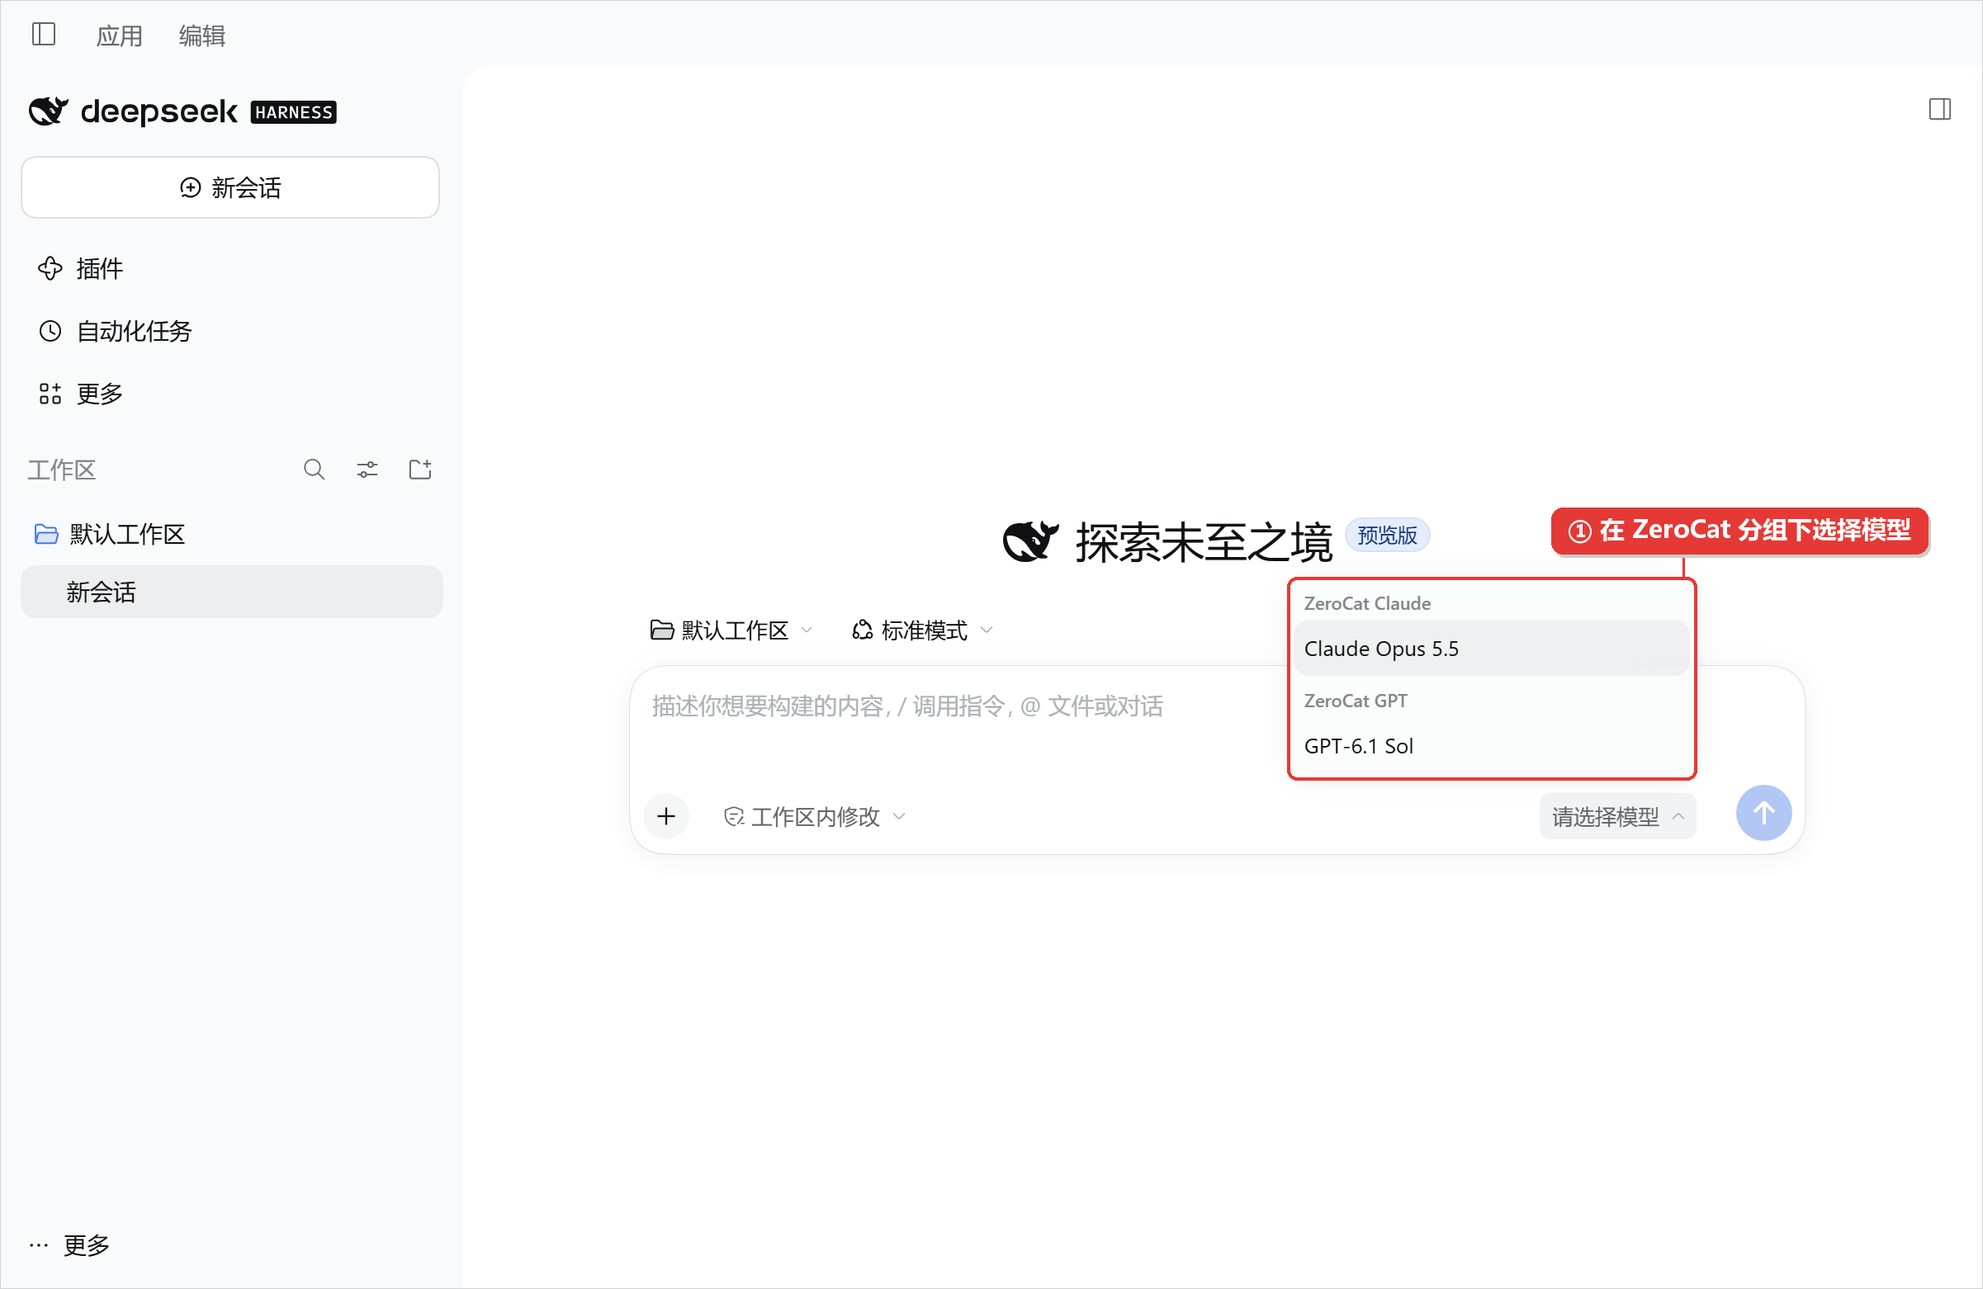This screenshot has width=1983, height=1289.
Task: Open the 默认工作区 dropdown above the input
Action: [731, 630]
